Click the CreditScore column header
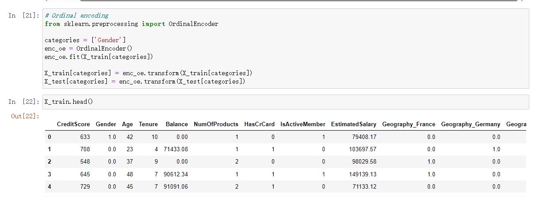 [x=73, y=124]
